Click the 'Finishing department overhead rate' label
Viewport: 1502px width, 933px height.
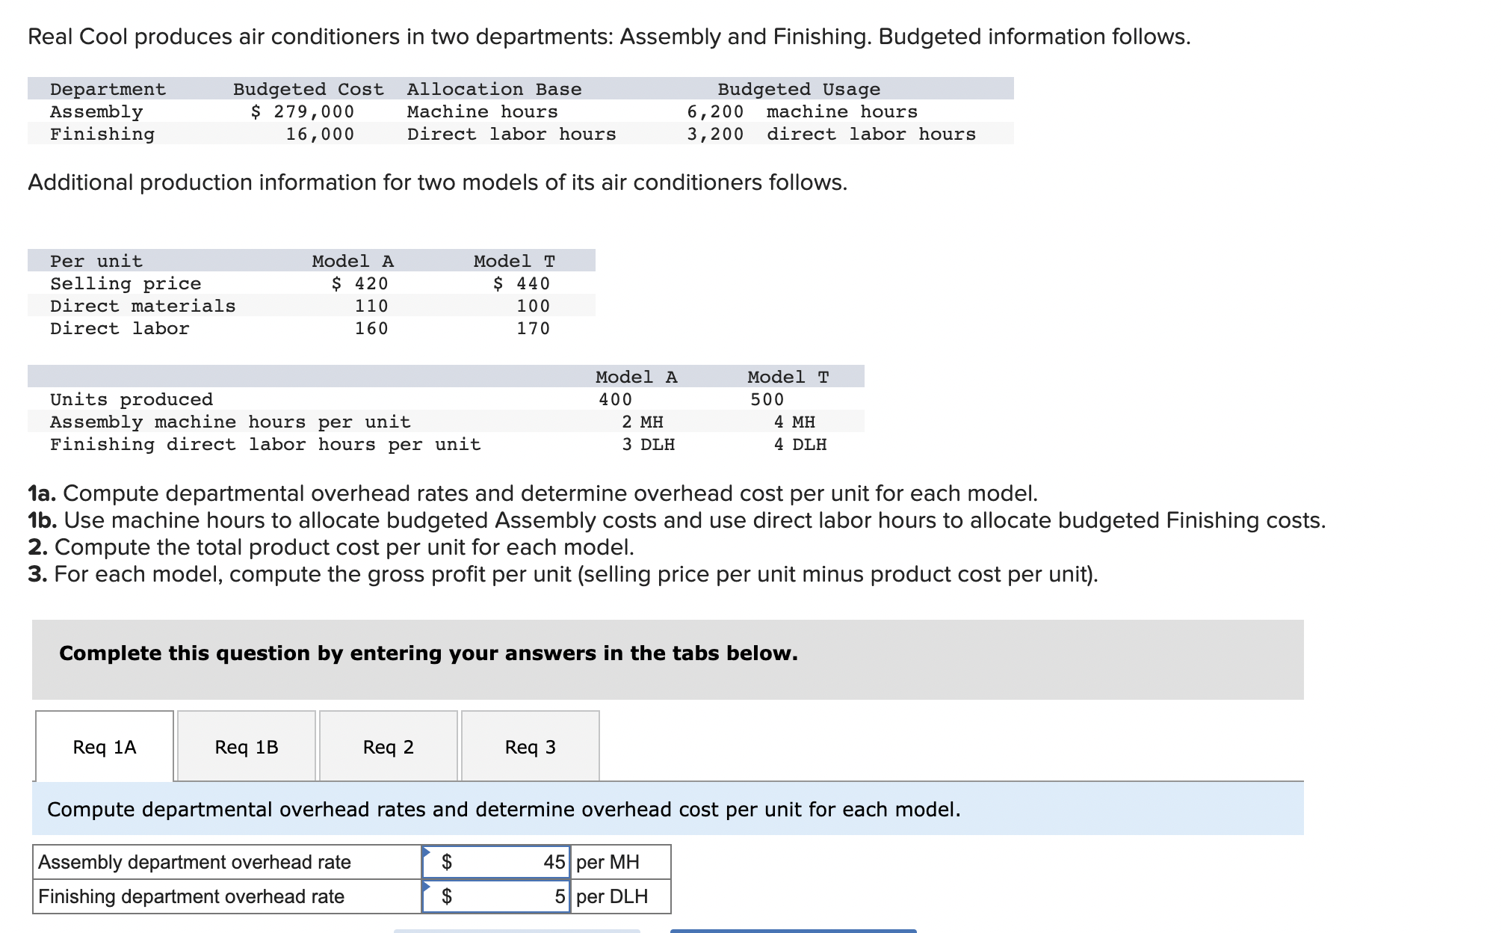coord(191,896)
